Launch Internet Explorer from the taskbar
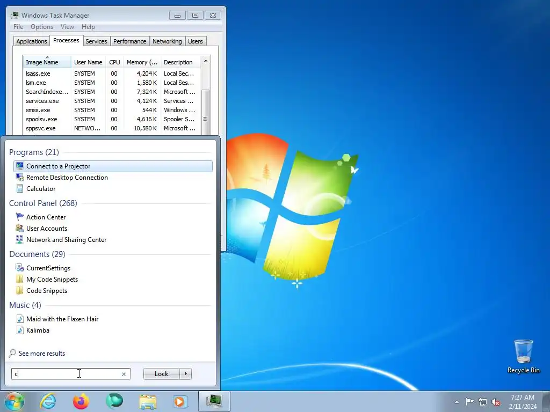 [x=48, y=401]
